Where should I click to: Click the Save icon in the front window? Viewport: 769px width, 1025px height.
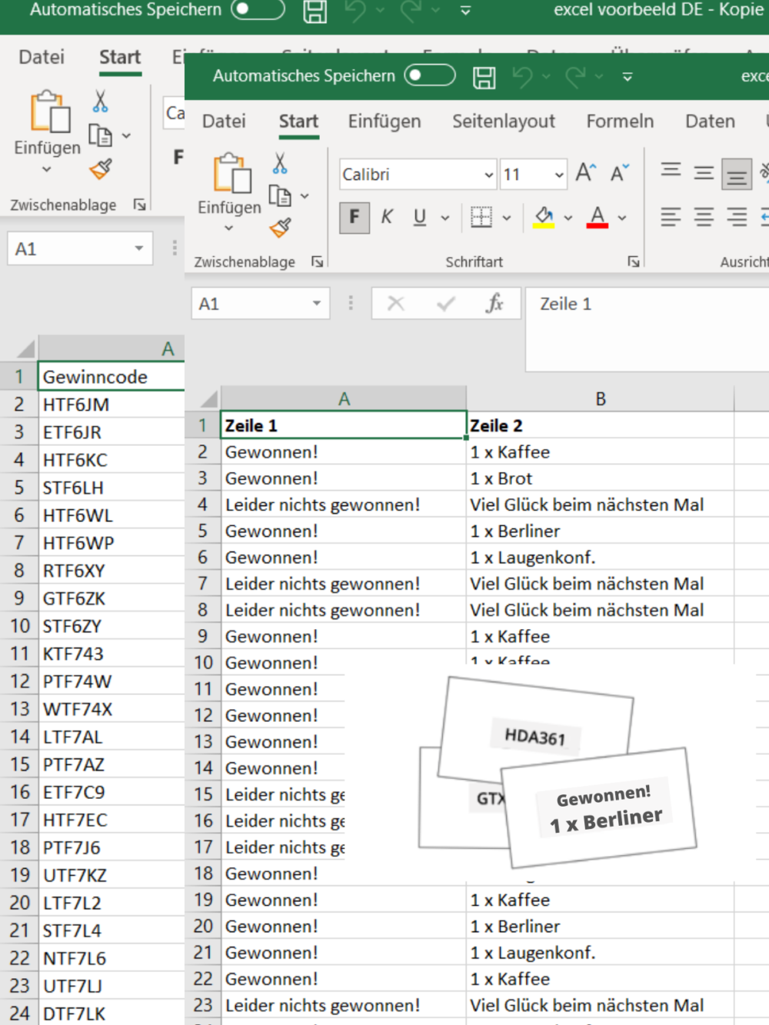point(484,77)
